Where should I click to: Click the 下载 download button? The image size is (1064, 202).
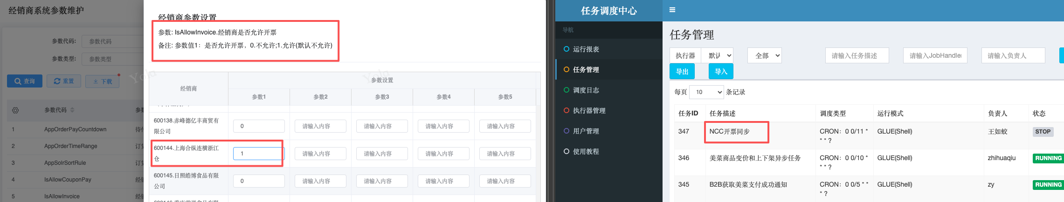click(103, 81)
